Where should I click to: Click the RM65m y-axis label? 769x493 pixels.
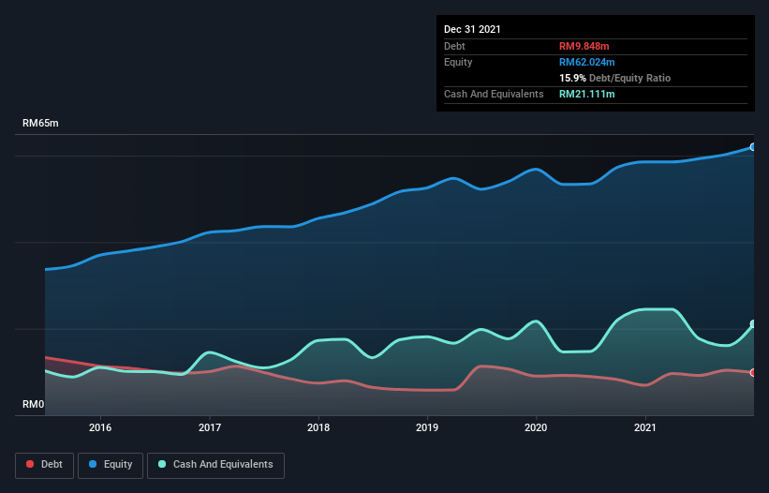point(40,123)
